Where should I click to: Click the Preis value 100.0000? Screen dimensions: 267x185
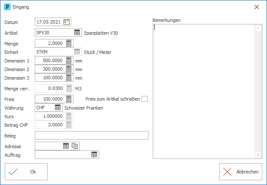[x=53, y=99]
